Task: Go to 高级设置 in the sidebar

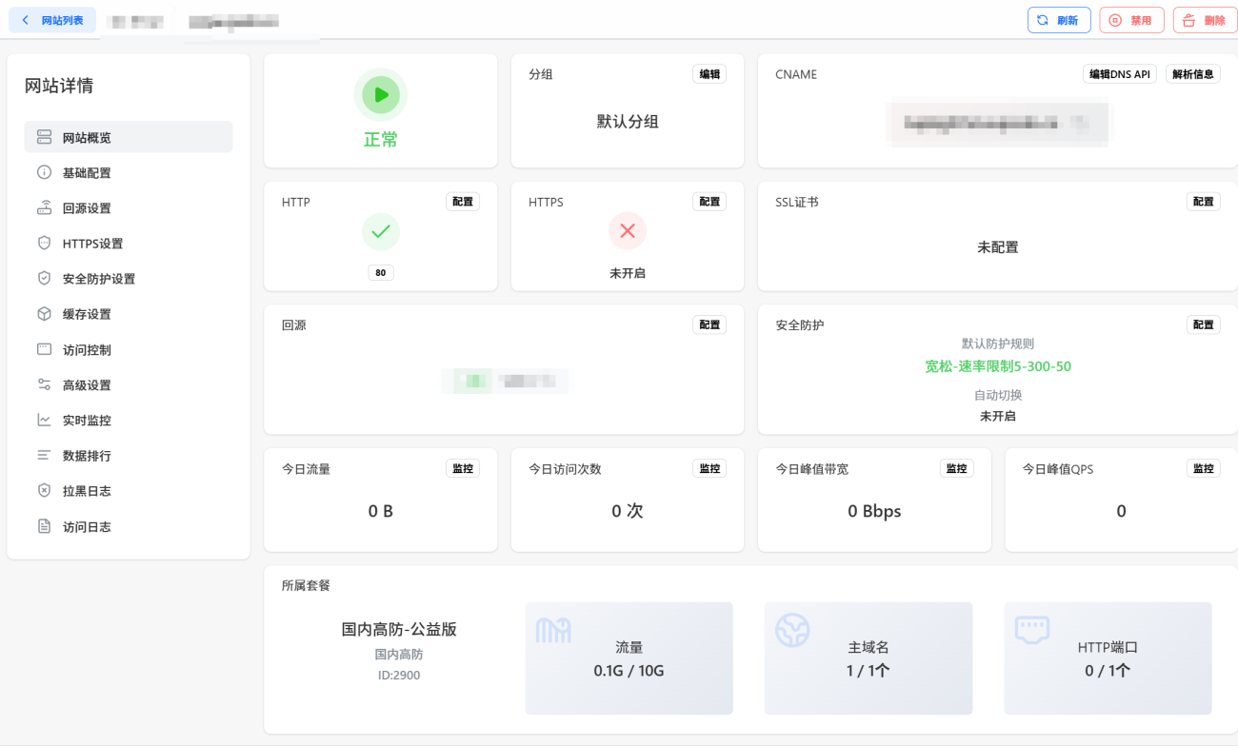Action: (87, 385)
